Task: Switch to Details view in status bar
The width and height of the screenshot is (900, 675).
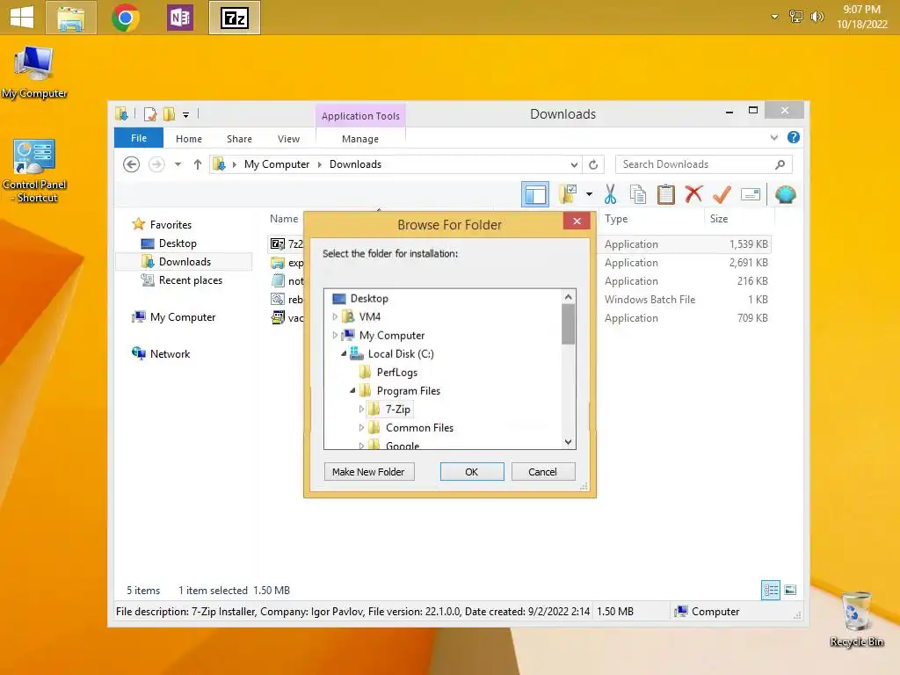Action: pyautogui.click(x=770, y=590)
